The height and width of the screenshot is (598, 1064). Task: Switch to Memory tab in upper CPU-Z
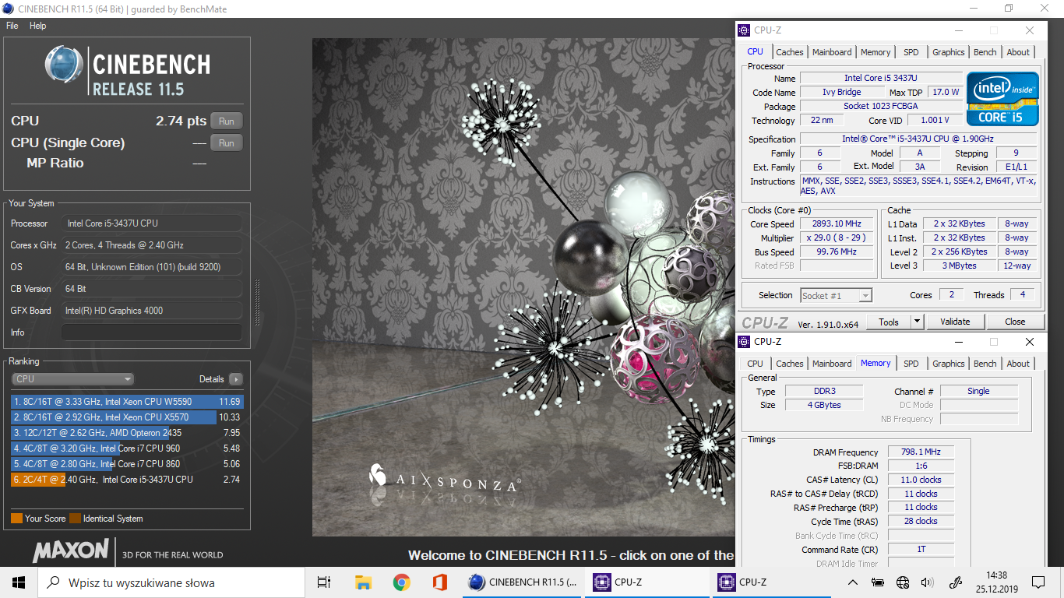pyautogui.click(x=876, y=52)
